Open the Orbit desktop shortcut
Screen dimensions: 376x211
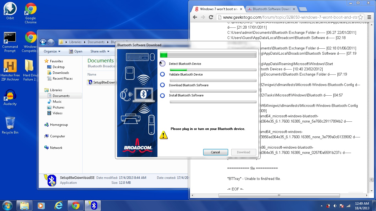click(10, 11)
